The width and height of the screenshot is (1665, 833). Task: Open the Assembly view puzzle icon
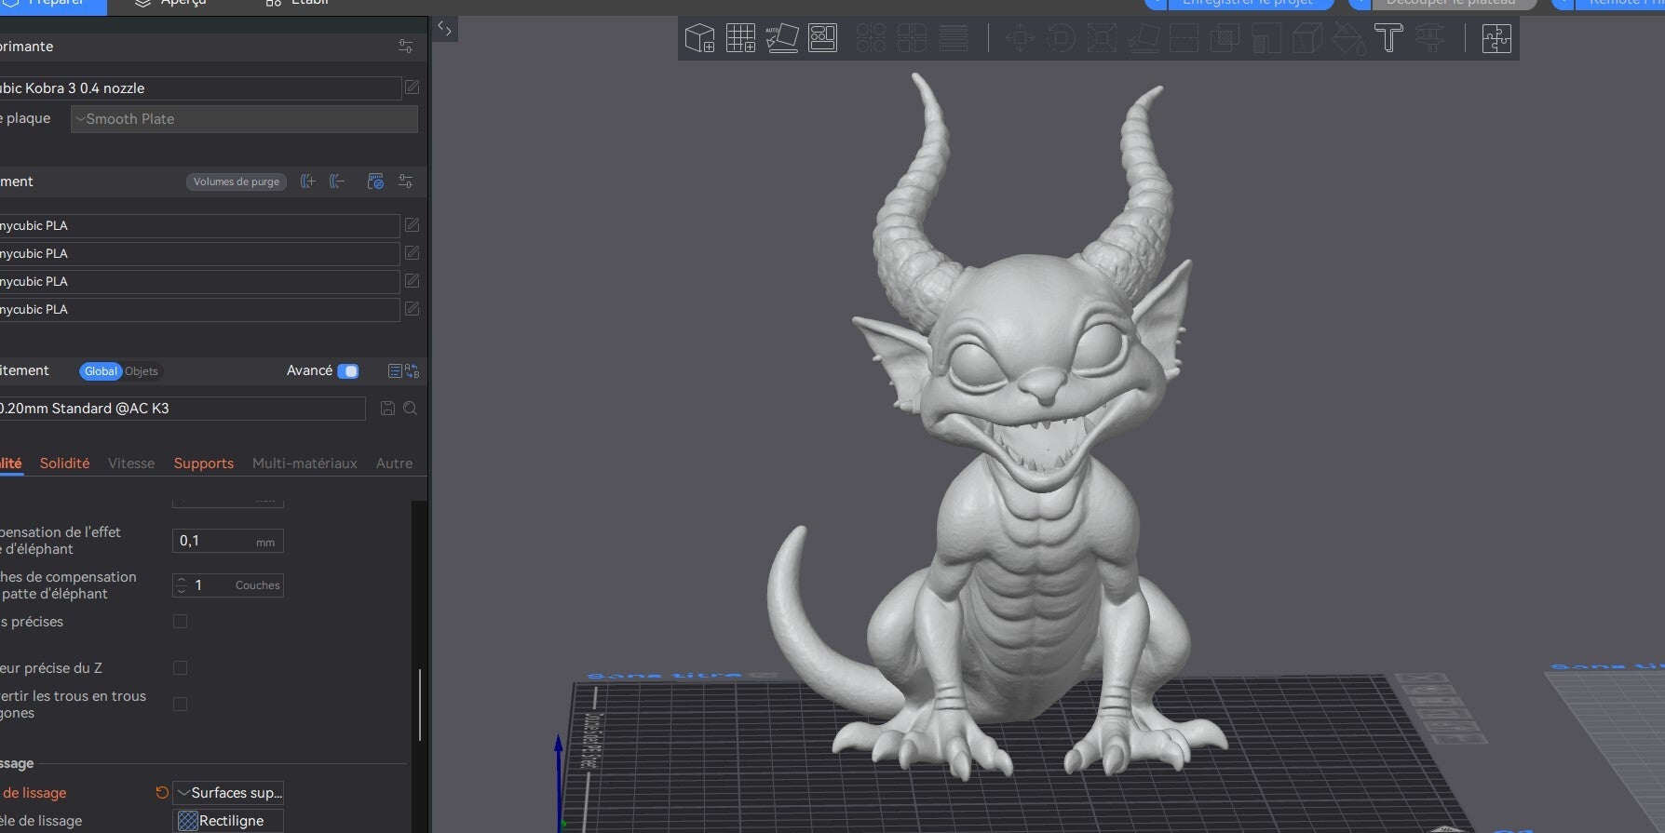point(1496,38)
